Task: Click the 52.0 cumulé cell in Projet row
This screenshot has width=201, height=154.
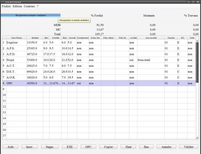Action: [72, 60]
